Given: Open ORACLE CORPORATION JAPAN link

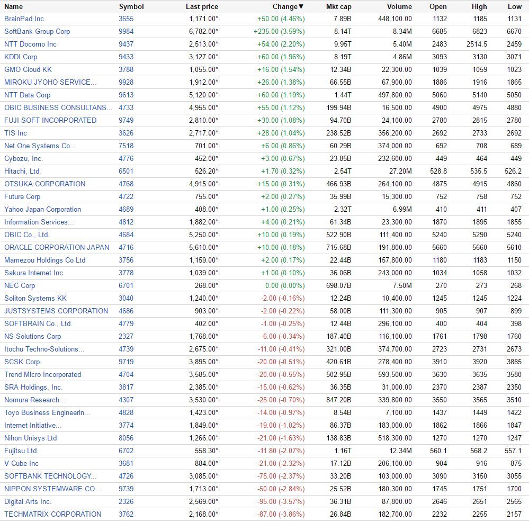Looking at the screenshot, I should 57,248.
